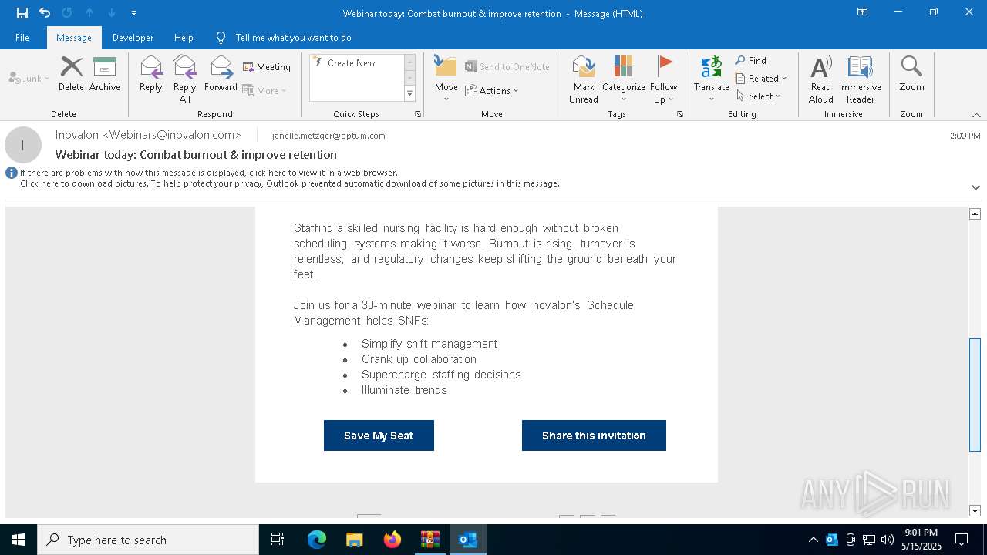Collapse the ribbon with the bottom-right chevron
987x555 pixels.
click(x=976, y=115)
